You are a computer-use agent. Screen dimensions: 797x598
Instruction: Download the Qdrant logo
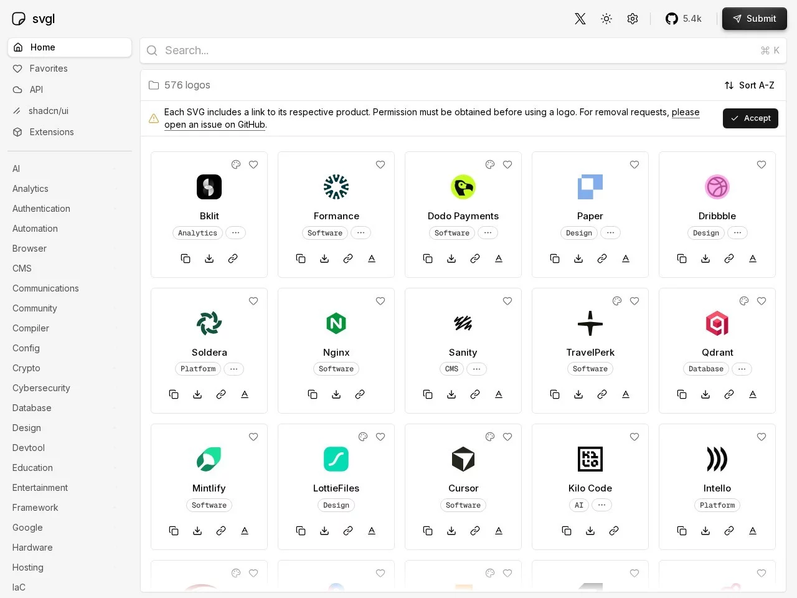[705, 394]
